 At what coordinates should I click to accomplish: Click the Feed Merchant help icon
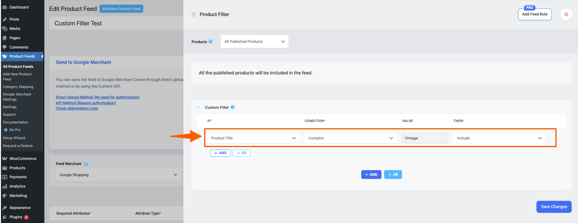[x=86, y=164]
